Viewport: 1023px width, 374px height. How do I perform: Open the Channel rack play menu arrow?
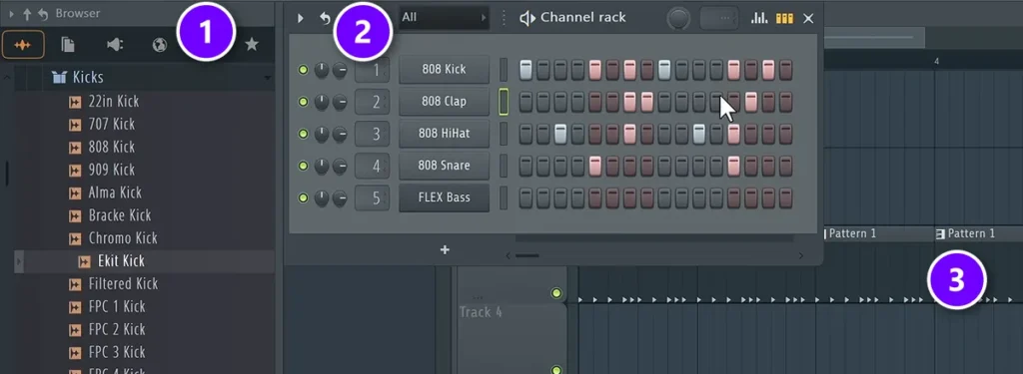click(300, 18)
